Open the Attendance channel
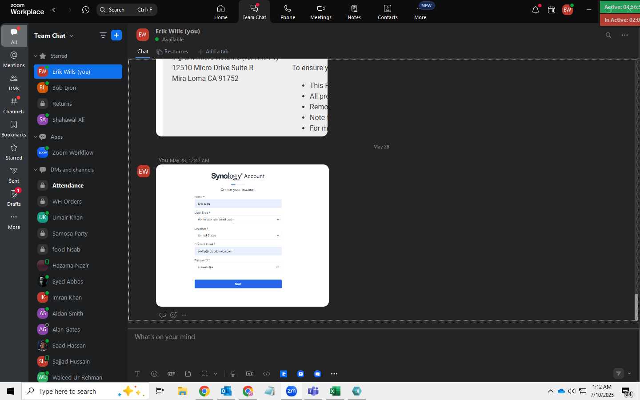The height and width of the screenshot is (400, 640). click(78, 185)
